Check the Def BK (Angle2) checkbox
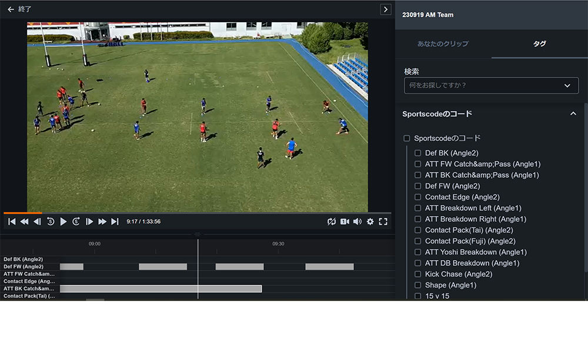This screenshot has width=588, height=344. pyautogui.click(x=418, y=153)
